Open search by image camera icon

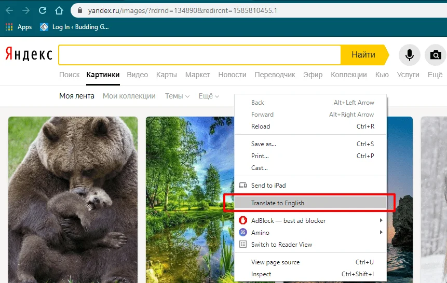click(x=436, y=54)
